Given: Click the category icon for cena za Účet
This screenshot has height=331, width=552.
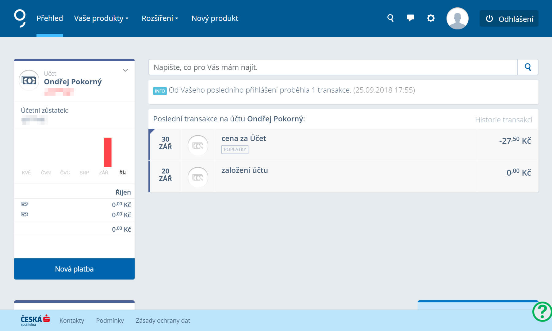Looking at the screenshot, I should (198, 146).
